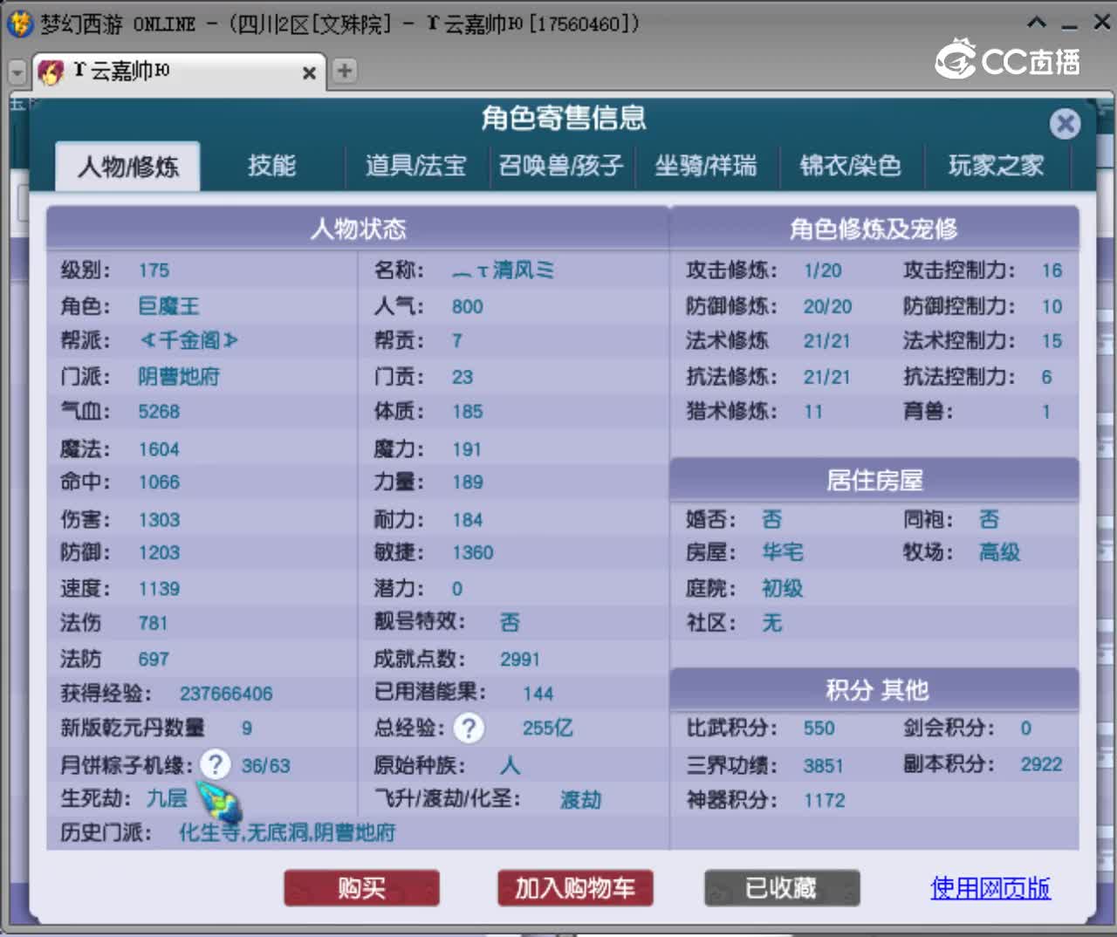Click the 比武积分 value 550
1117x937 pixels.
click(819, 728)
